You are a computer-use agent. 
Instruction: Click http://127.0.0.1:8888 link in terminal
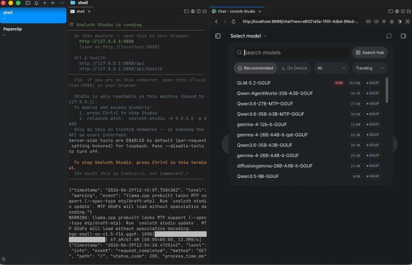pos(106,41)
